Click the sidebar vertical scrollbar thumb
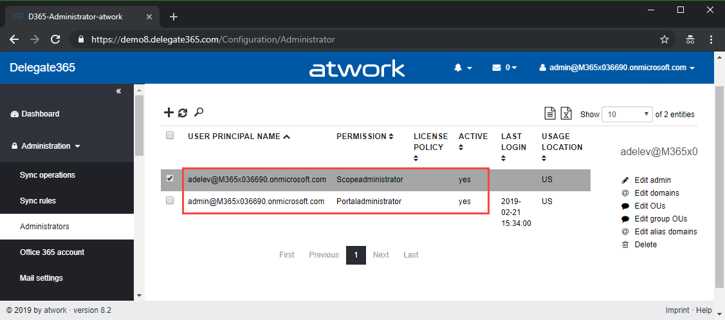The image size is (725, 320). [139, 125]
